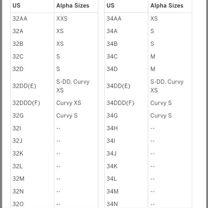The image size is (208, 208).
Task: Click the 32G Curvy S value
Action: pos(67,115)
